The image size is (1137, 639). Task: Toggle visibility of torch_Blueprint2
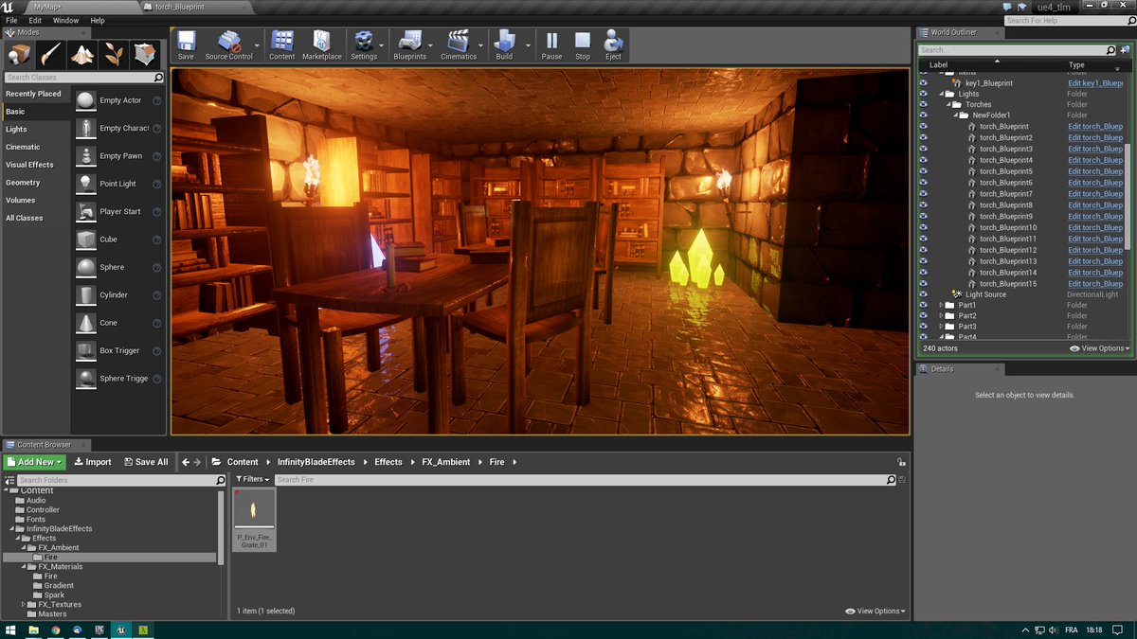(923, 137)
